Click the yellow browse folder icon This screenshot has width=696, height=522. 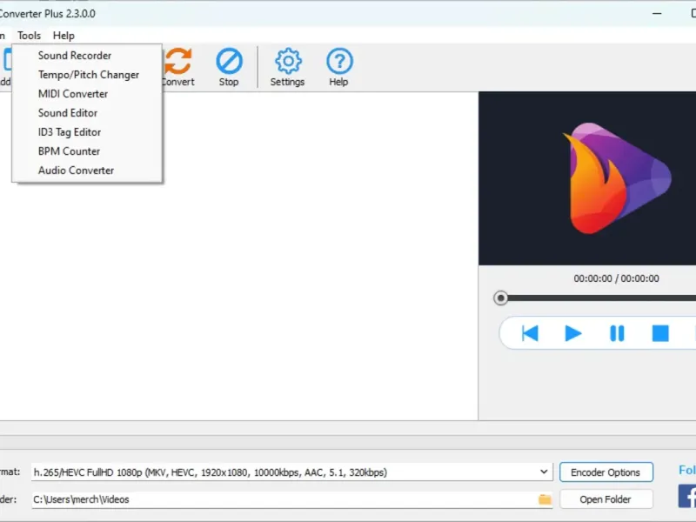[545, 499]
